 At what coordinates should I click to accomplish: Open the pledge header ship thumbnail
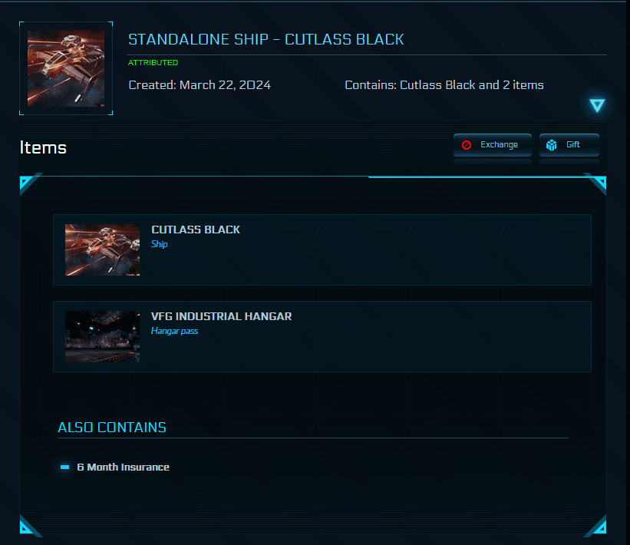point(66,68)
